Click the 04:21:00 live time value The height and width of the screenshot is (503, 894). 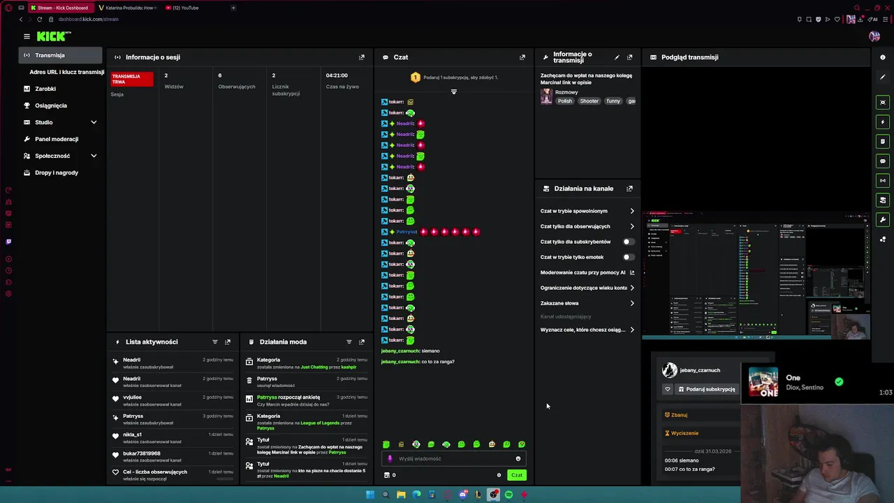pyautogui.click(x=337, y=75)
